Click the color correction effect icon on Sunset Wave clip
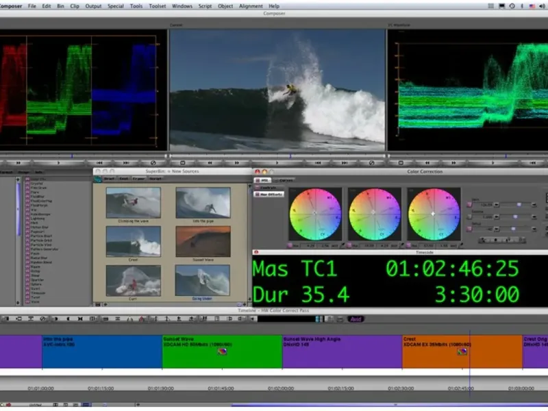This screenshot has width=548, height=411. coord(221,351)
